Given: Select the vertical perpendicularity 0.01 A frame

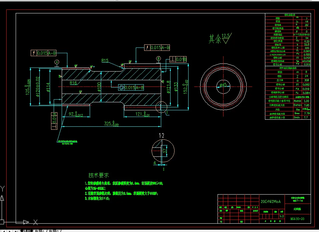Looking at the screenshot, I should pos(54,121).
